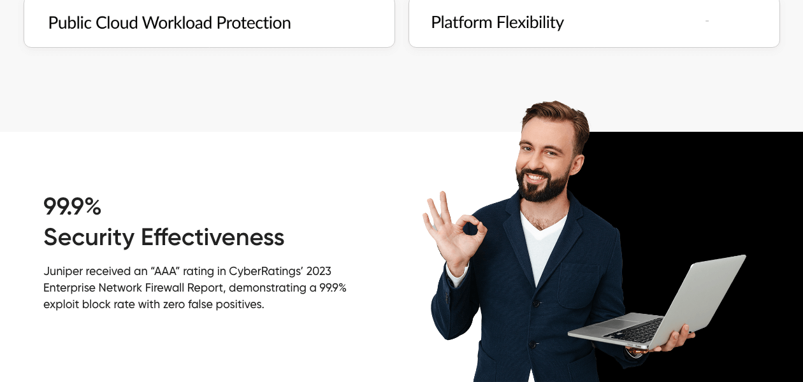Select the 99.9% statistic heading

[73, 206]
